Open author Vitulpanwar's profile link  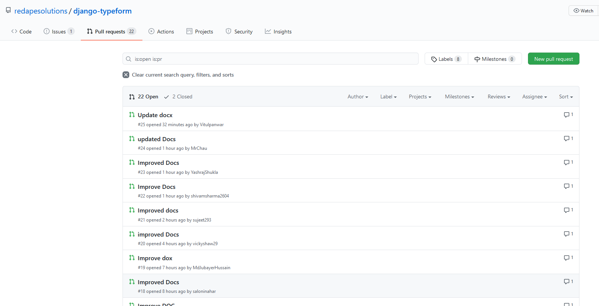(212, 125)
